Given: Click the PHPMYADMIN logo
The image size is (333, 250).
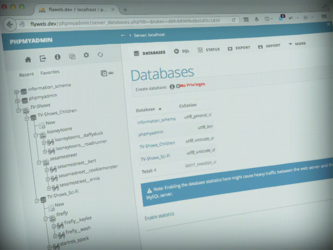Looking at the screenshot, I should (31, 41).
